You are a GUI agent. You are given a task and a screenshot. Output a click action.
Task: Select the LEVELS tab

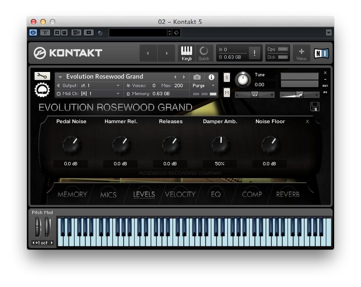coord(144,195)
